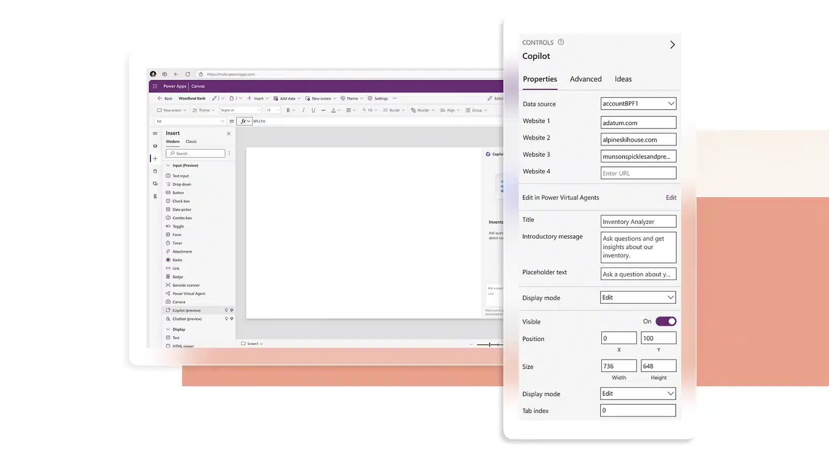Select the Insert plus icon in left rail
Screen dimensions: 829x460
(x=155, y=159)
